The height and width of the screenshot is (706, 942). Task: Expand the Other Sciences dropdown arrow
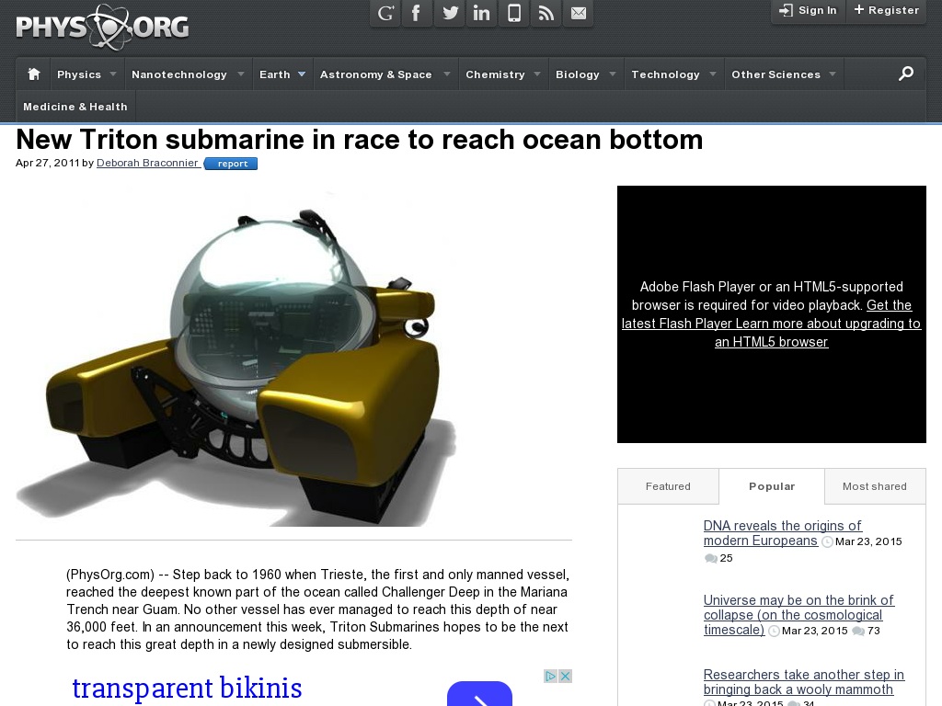coord(833,74)
